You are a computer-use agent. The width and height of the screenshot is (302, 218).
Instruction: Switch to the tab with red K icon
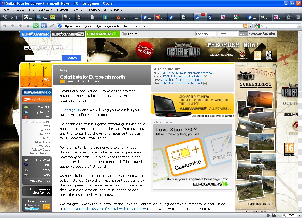click(x=160, y=18)
